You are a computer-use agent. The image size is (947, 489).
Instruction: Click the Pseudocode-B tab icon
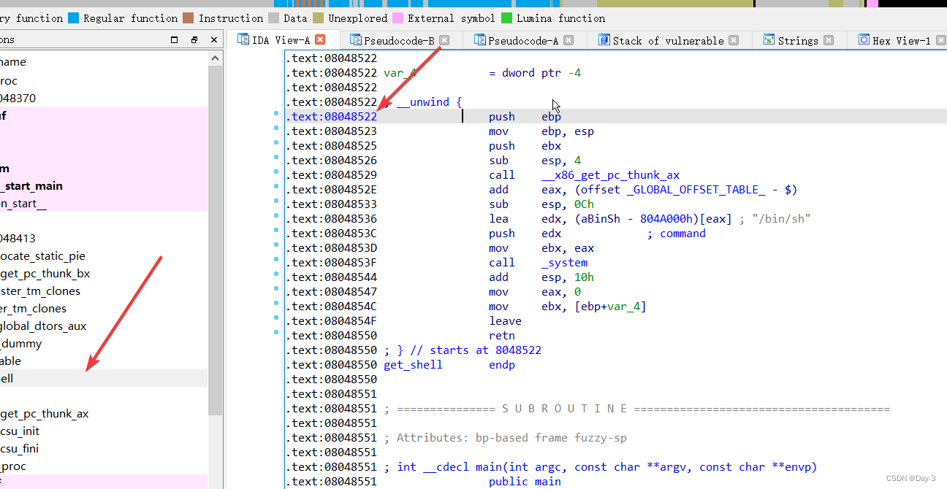[x=356, y=40]
